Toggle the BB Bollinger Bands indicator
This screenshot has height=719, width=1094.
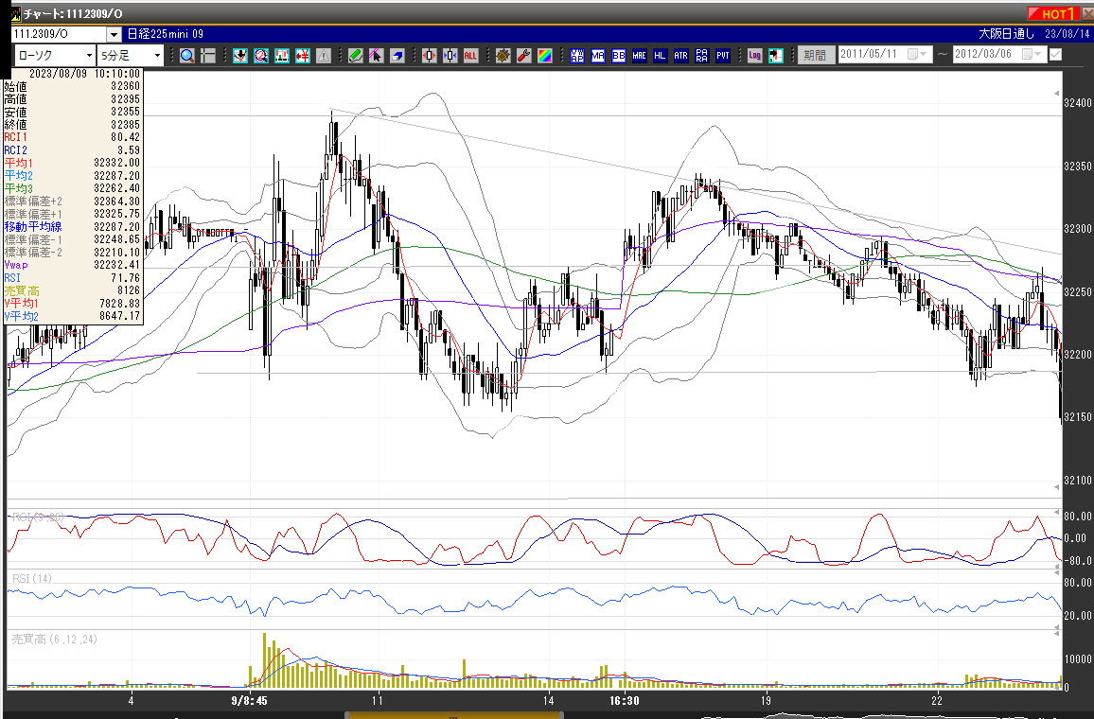click(x=619, y=56)
